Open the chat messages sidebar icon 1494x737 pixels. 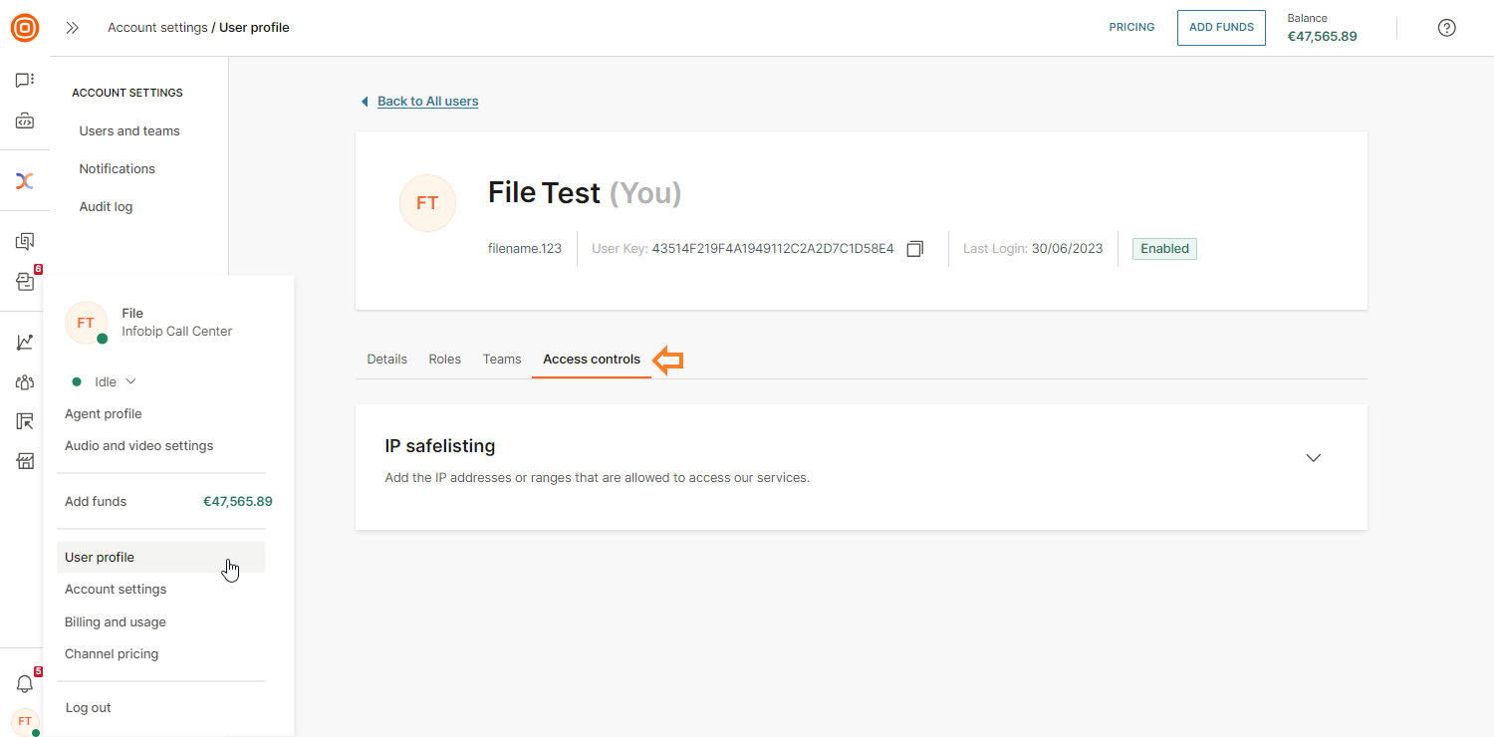point(25,80)
